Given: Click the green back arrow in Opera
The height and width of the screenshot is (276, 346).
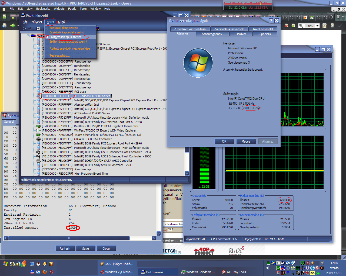Looking at the screenshot, I should point(13,25).
